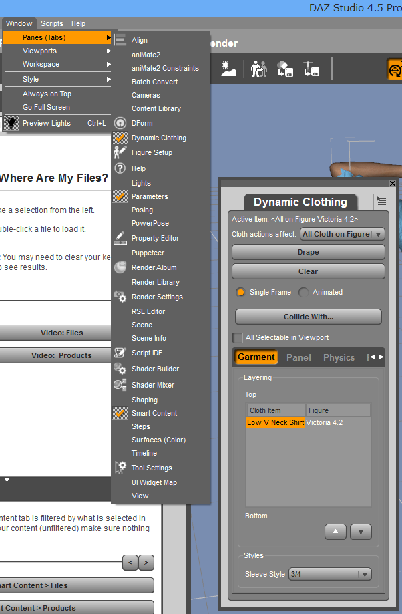Open Puppeteer pane from menu
This screenshot has height=614, width=402.
148,253
